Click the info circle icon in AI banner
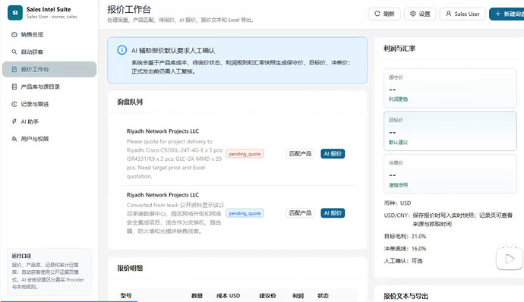This screenshot has height=302, width=524. pyautogui.click(x=122, y=50)
